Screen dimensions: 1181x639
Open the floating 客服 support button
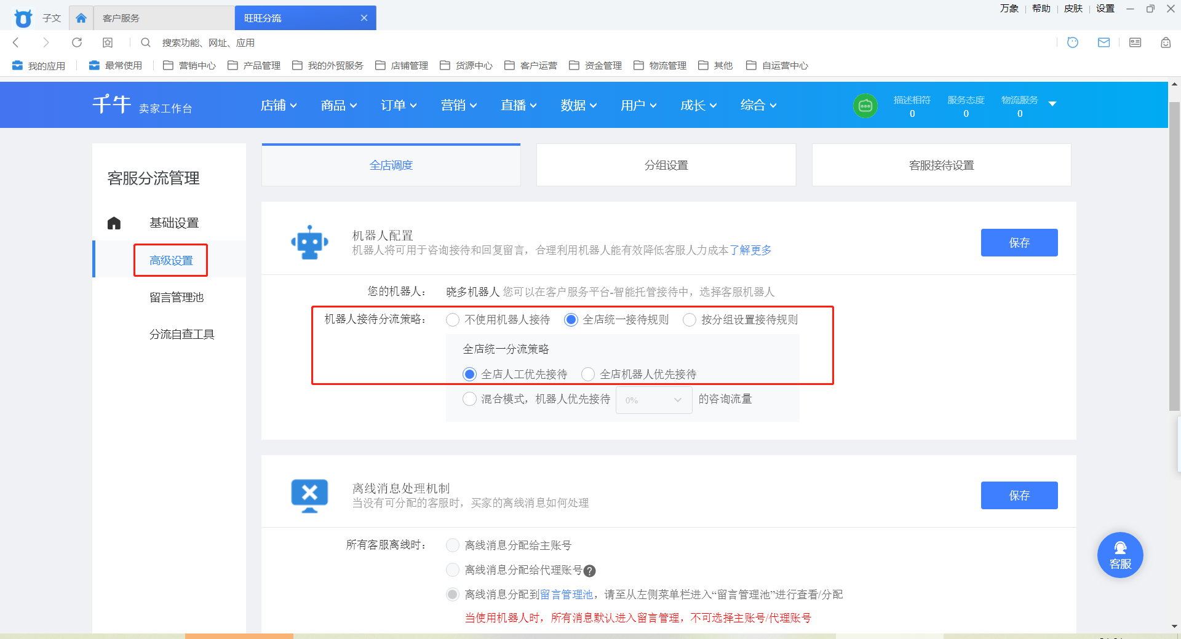coord(1120,555)
